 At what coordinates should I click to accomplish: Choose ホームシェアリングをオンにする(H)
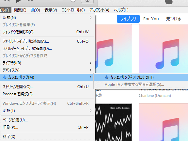tap(141, 77)
